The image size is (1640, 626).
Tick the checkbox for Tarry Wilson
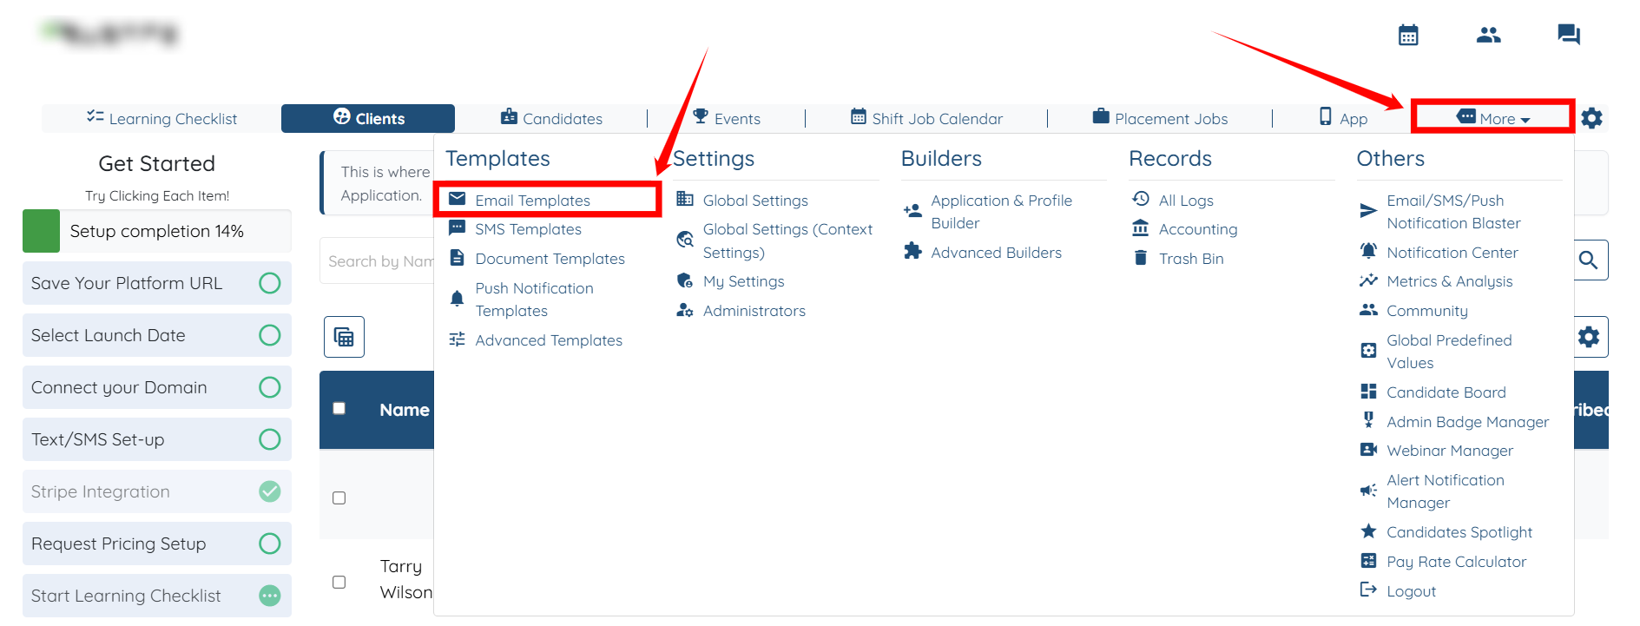pos(339,582)
